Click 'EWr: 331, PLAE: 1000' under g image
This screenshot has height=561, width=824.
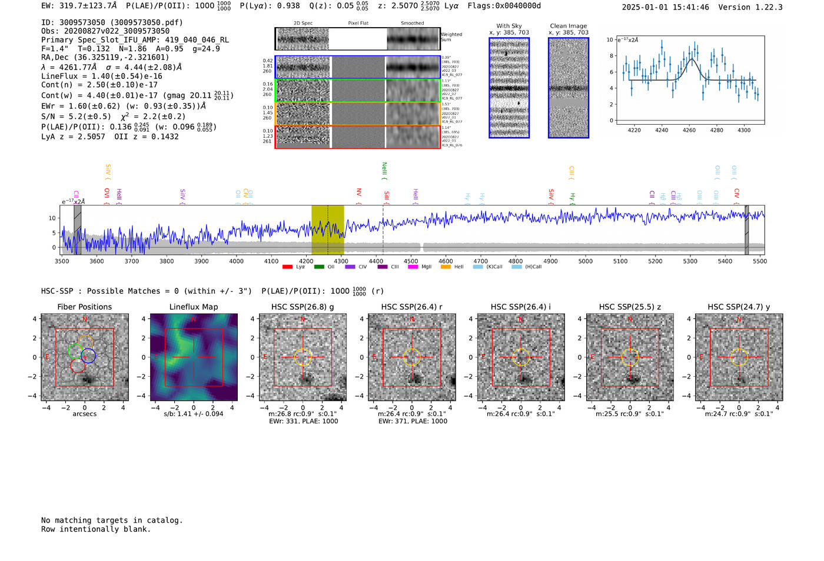(x=303, y=421)
